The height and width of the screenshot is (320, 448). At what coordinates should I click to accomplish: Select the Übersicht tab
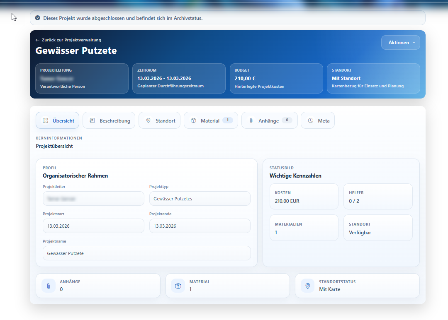pos(57,120)
